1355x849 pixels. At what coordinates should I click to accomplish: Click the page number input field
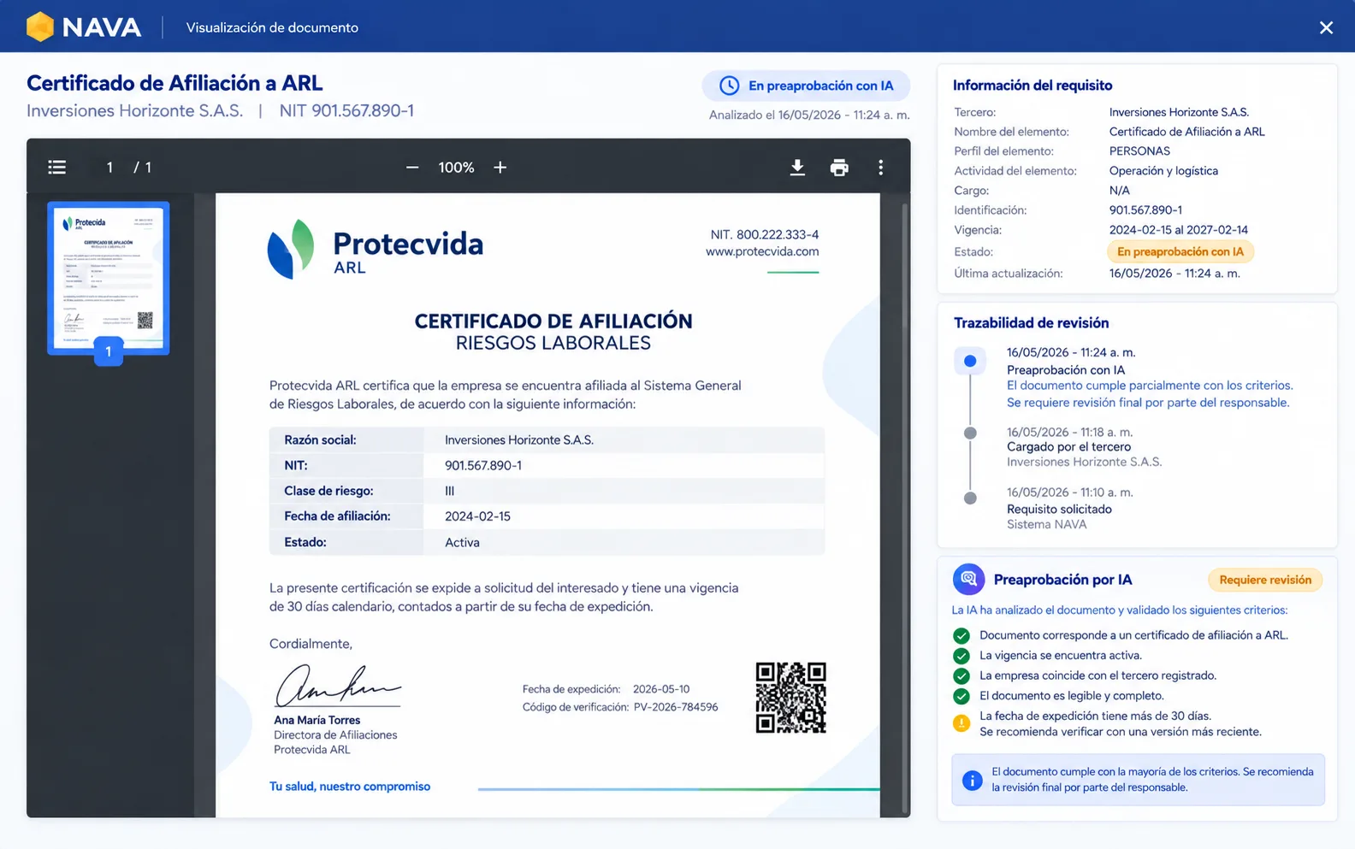pyautogui.click(x=109, y=168)
